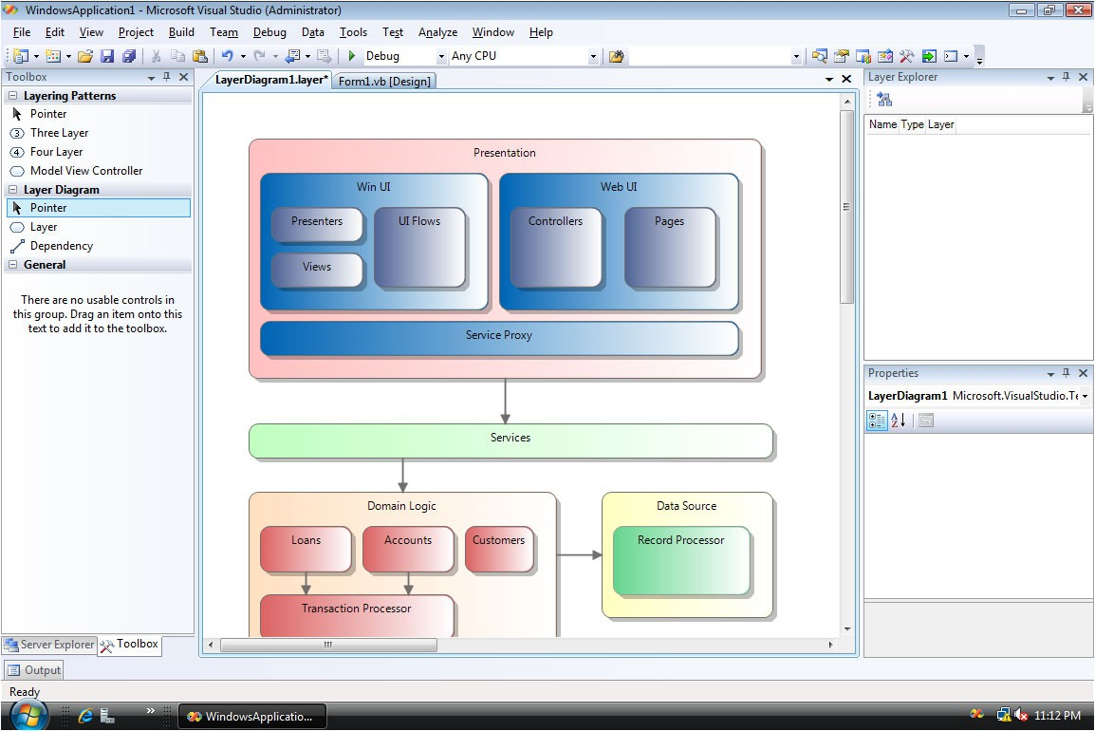Toggle Alphabetical sort in Properties panel

898,421
